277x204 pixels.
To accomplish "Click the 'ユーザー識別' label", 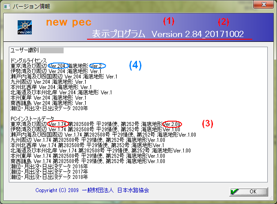I will pos(25,50).
